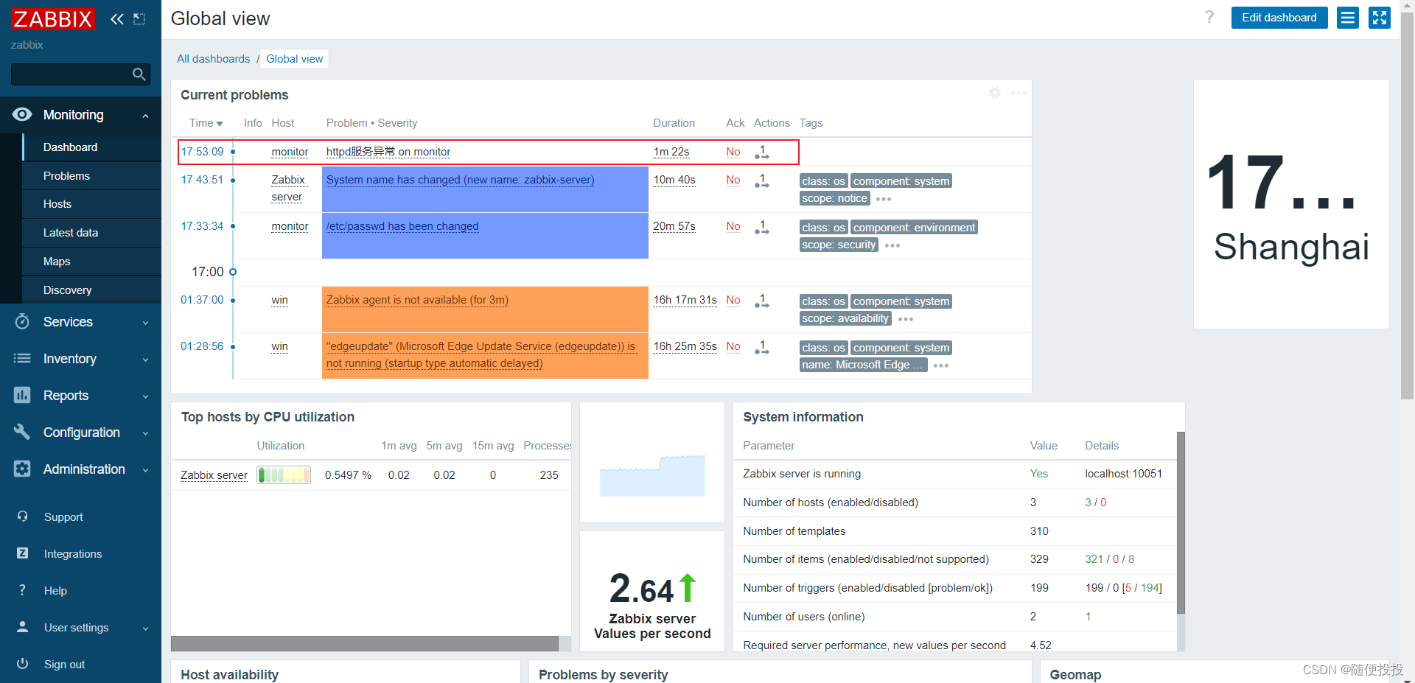Click the Integrations Z icon
Image resolution: width=1415 pixels, height=683 pixels.
click(x=22, y=553)
